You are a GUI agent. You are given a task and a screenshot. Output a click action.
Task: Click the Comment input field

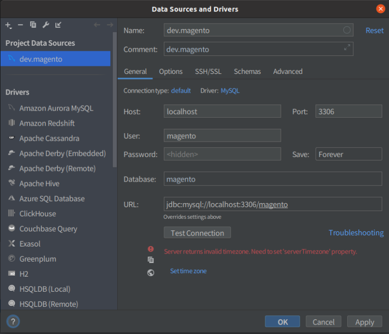pos(259,49)
